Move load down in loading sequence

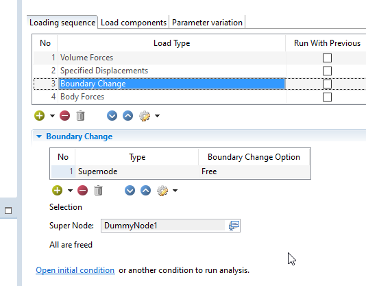[112, 116]
